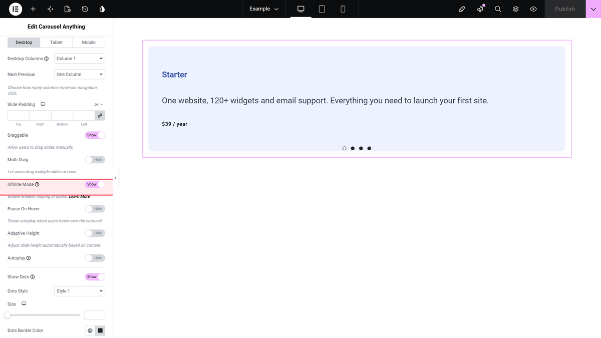Go to the fourth carousel dot
This screenshot has width=601, height=338.
[369, 148]
